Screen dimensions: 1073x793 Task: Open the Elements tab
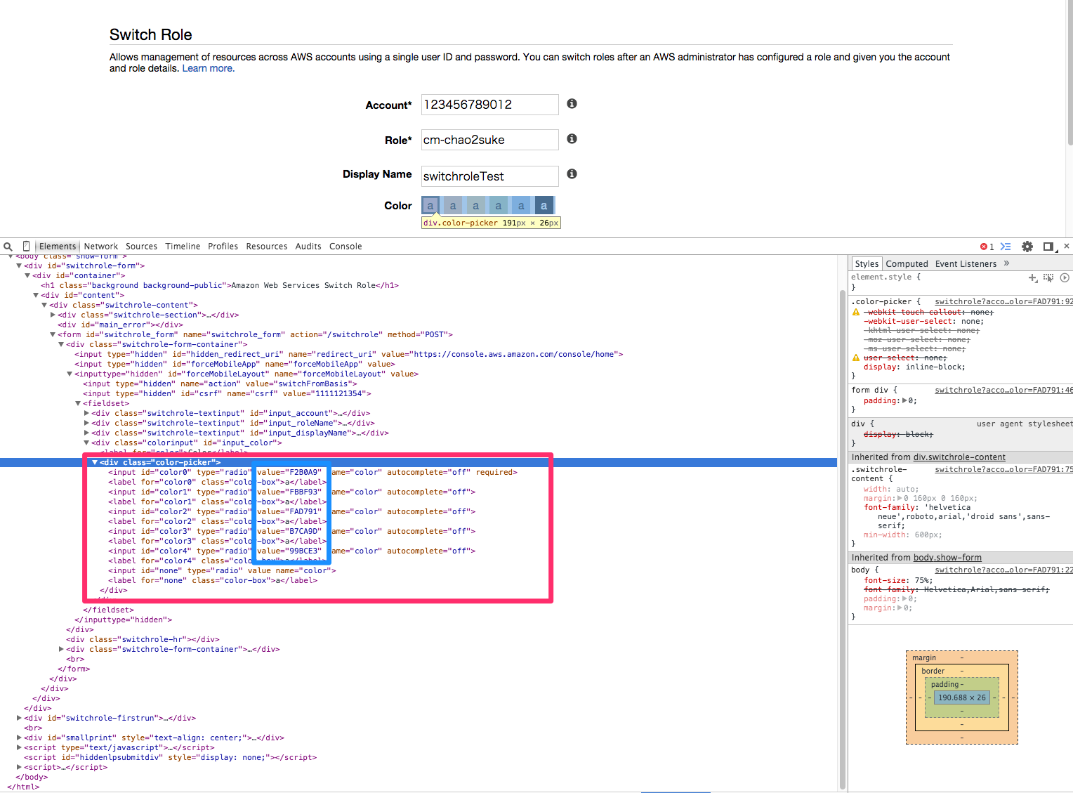58,247
